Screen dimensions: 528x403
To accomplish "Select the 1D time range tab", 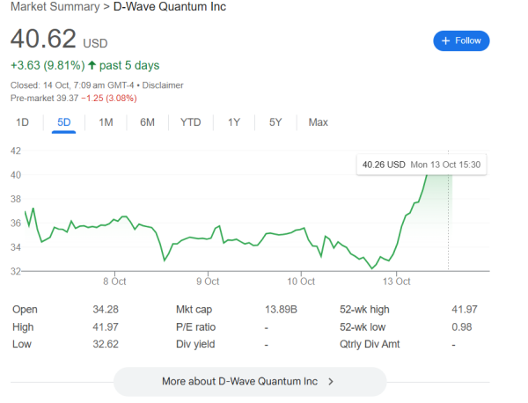I will 23,122.
